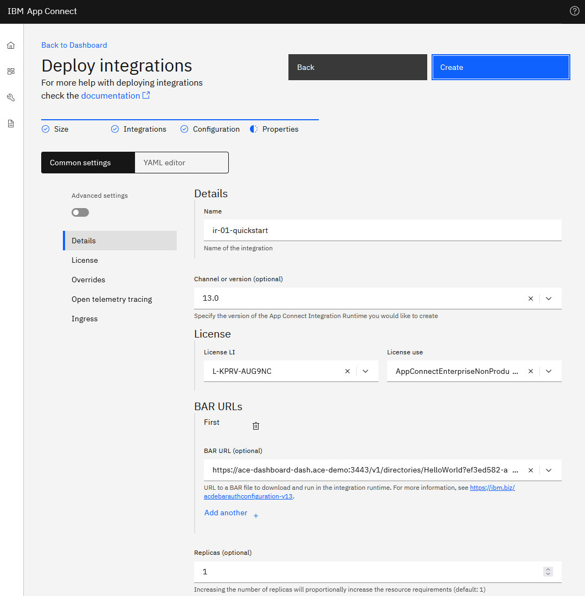Clear the BAR URL field value
Image resolution: width=585 pixels, height=596 pixels.
pyautogui.click(x=531, y=470)
